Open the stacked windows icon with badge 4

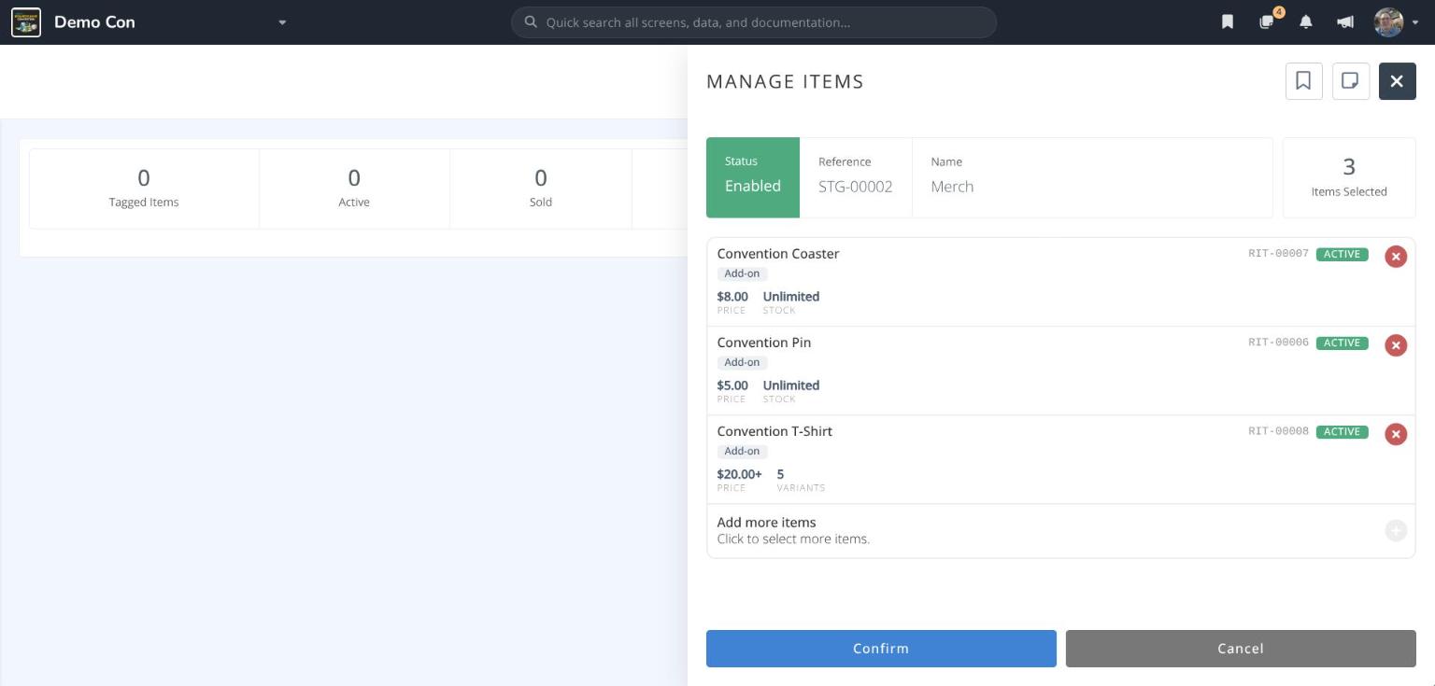click(1268, 21)
